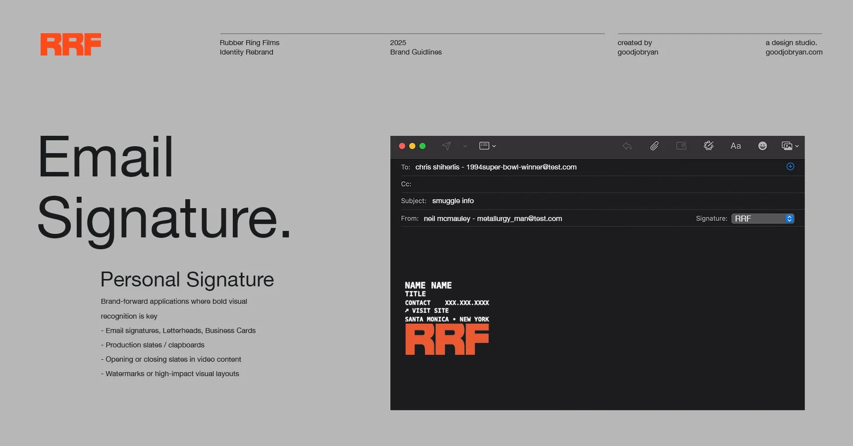Open the header fields layout dropdown
The height and width of the screenshot is (446, 853).
(x=487, y=146)
